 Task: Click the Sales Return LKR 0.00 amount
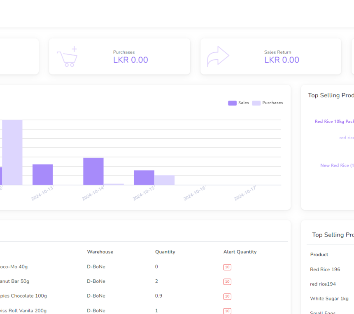coord(282,60)
